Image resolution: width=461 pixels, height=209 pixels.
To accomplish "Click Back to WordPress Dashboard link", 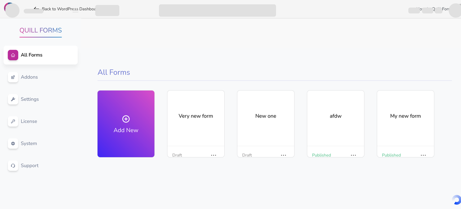I will [x=65, y=9].
